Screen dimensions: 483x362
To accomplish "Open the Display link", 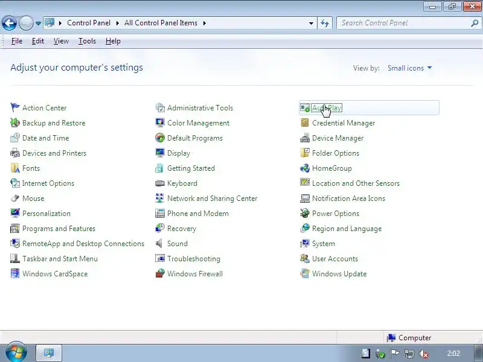I will pyautogui.click(x=178, y=153).
